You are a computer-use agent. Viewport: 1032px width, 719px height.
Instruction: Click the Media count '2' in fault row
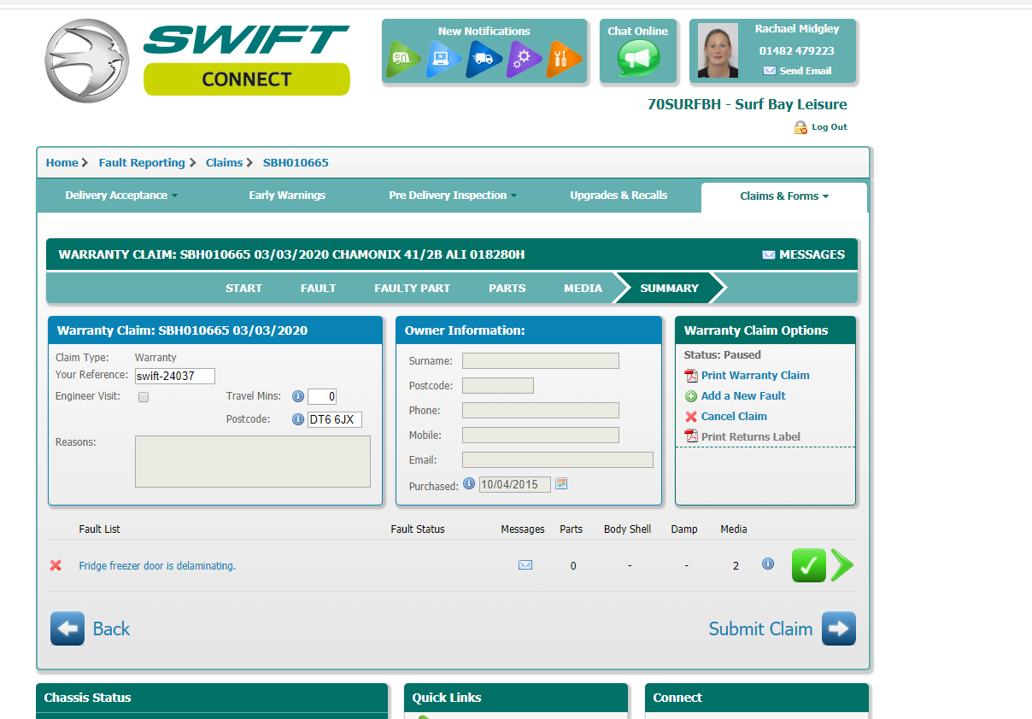click(736, 566)
